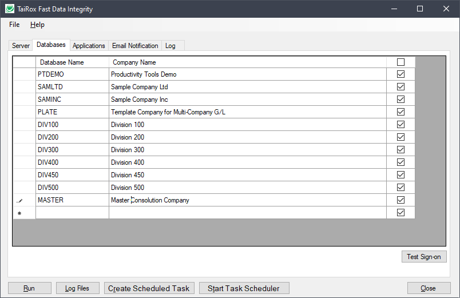460x298 pixels.
Task: Click the TaiRox app icon in title bar
Action: pyautogui.click(x=9, y=9)
